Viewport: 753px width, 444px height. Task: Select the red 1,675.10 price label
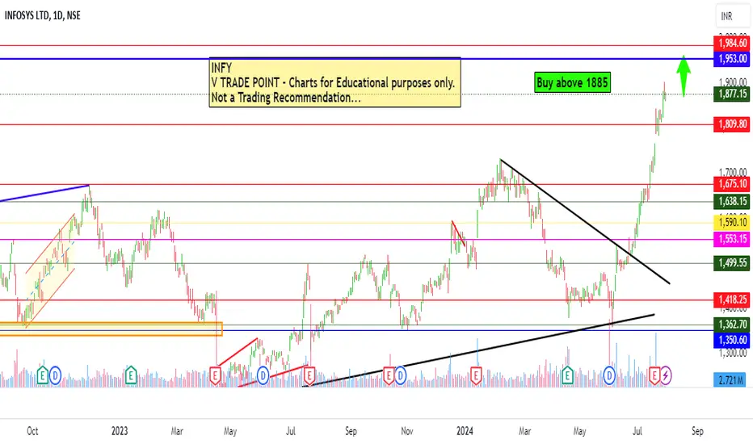[732, 184]
